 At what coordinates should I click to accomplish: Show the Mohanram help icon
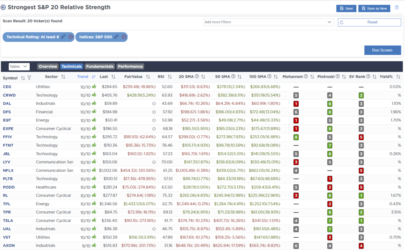[306, 76]
